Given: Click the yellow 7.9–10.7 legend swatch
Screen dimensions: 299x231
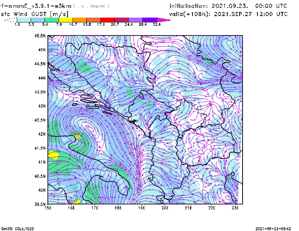Looking at the screenshot, I should [x=66, y=20].
